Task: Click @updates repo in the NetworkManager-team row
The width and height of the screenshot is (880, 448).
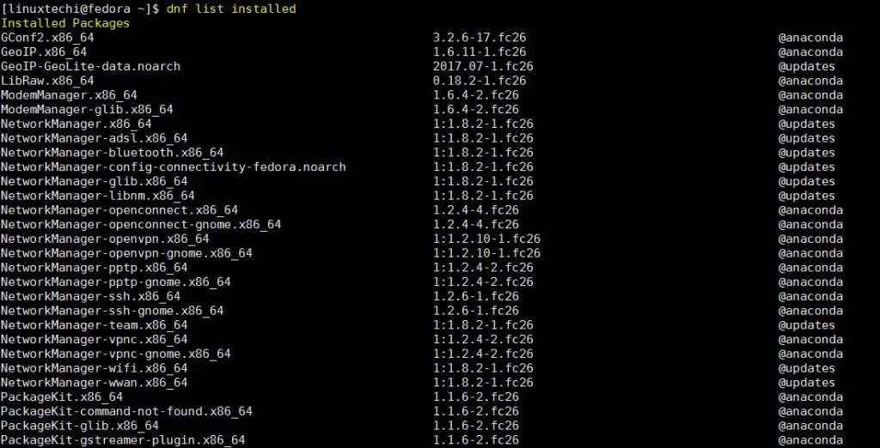Action: 807,325
